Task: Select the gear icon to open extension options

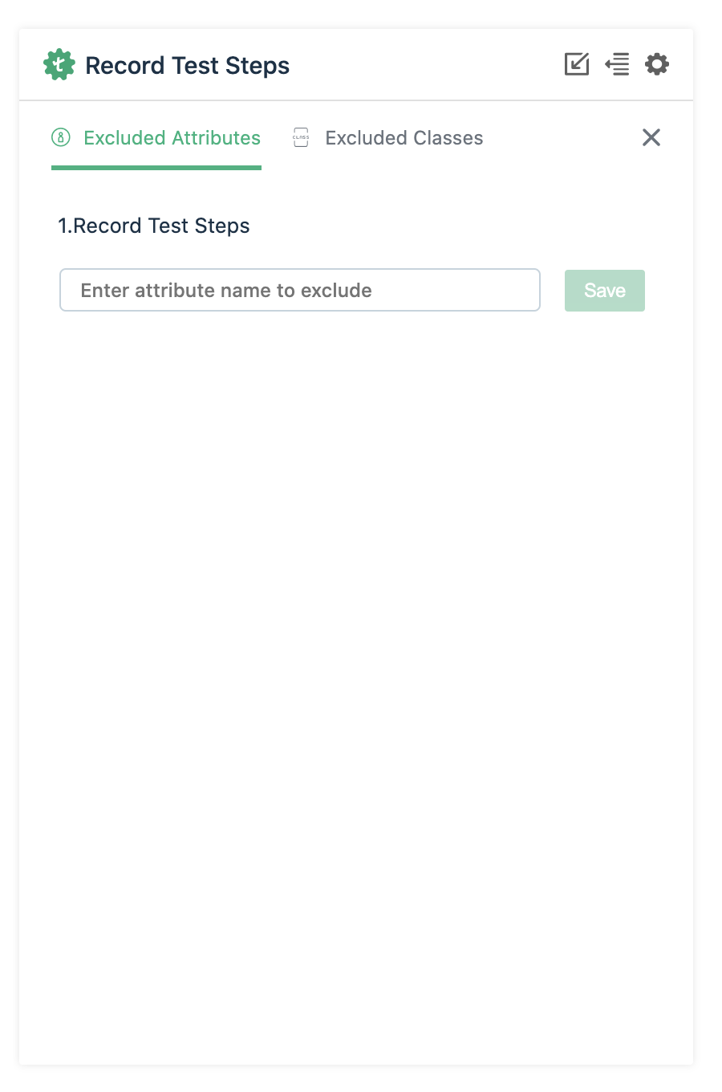Action: click(656, 64)
